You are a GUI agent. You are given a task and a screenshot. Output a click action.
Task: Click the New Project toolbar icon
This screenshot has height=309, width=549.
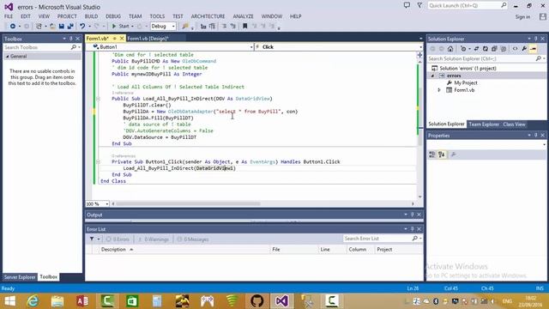(39, 27)
